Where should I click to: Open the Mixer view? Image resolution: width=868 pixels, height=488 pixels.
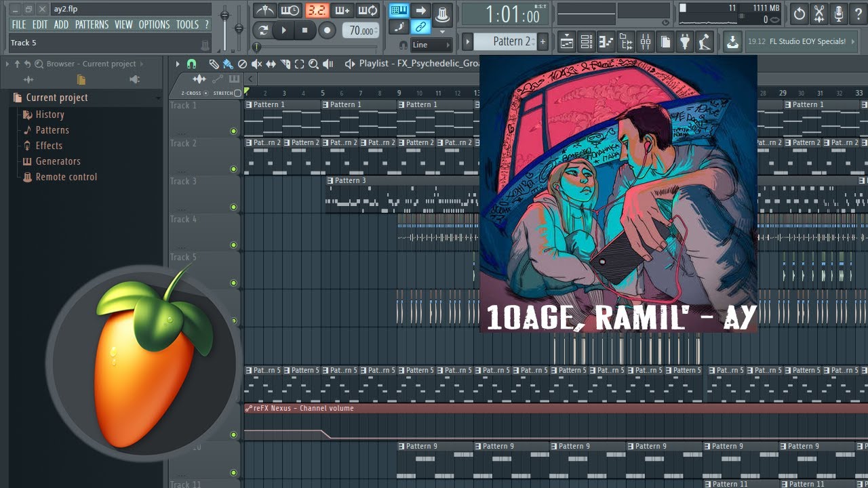click(646, 42)
